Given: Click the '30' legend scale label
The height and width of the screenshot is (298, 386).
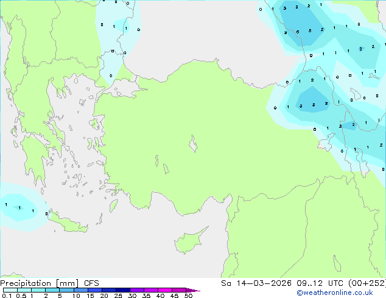Looking at the screenshot, I should [132, 296].
